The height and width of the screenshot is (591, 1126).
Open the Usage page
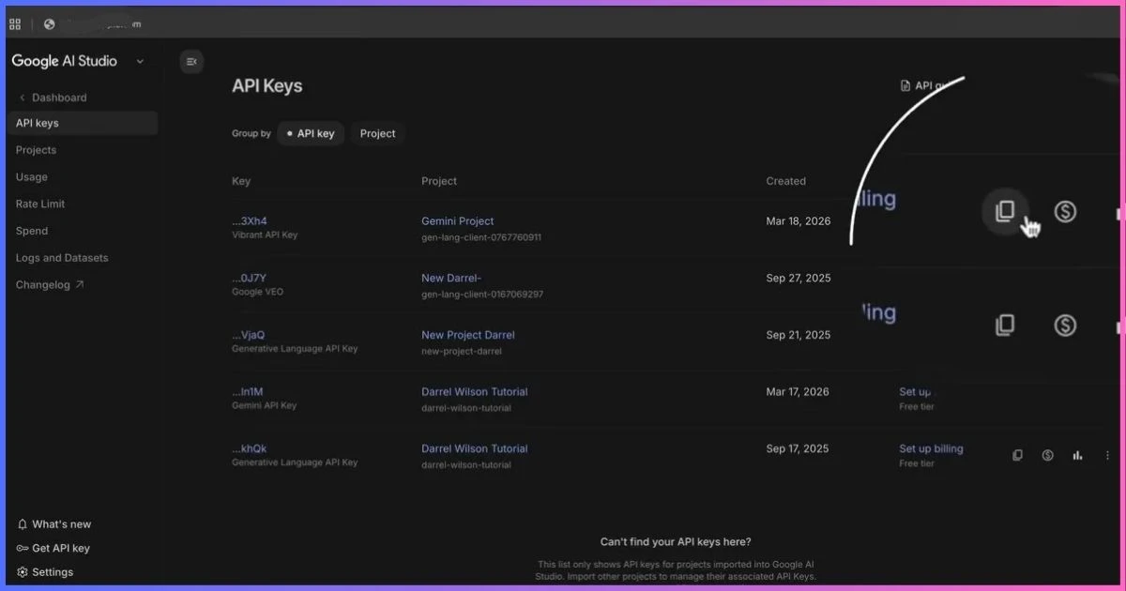click(x=32, y=177)
